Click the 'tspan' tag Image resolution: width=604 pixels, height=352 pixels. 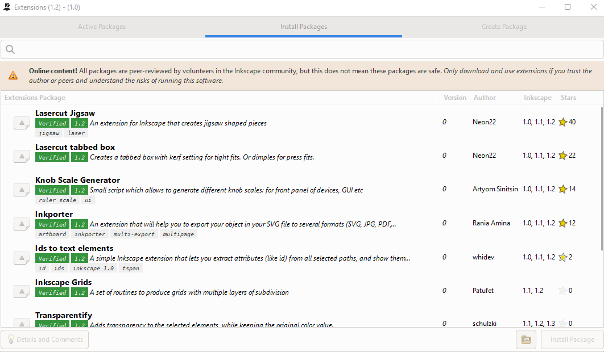click(x=131, y=268)
